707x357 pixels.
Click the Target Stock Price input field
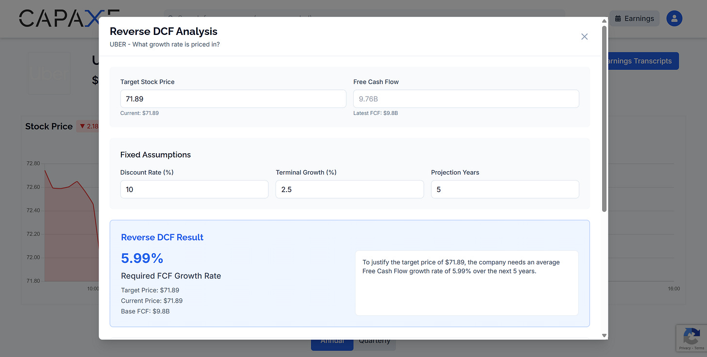233,99
